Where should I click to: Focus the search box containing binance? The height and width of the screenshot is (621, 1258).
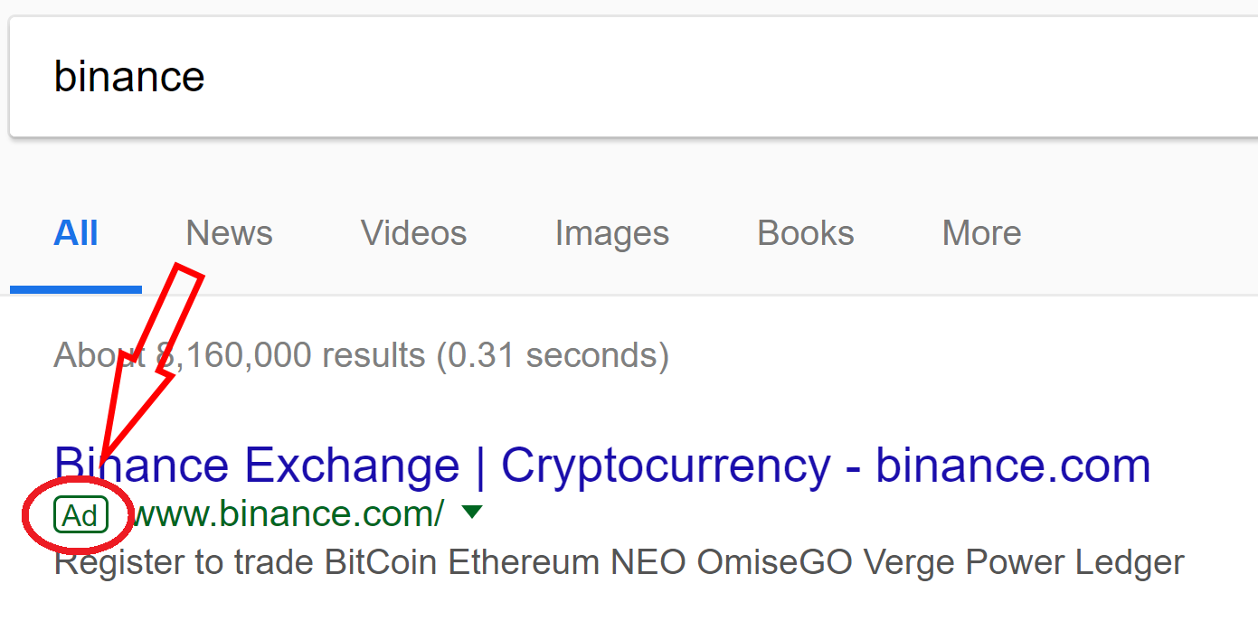pos(633,77)
